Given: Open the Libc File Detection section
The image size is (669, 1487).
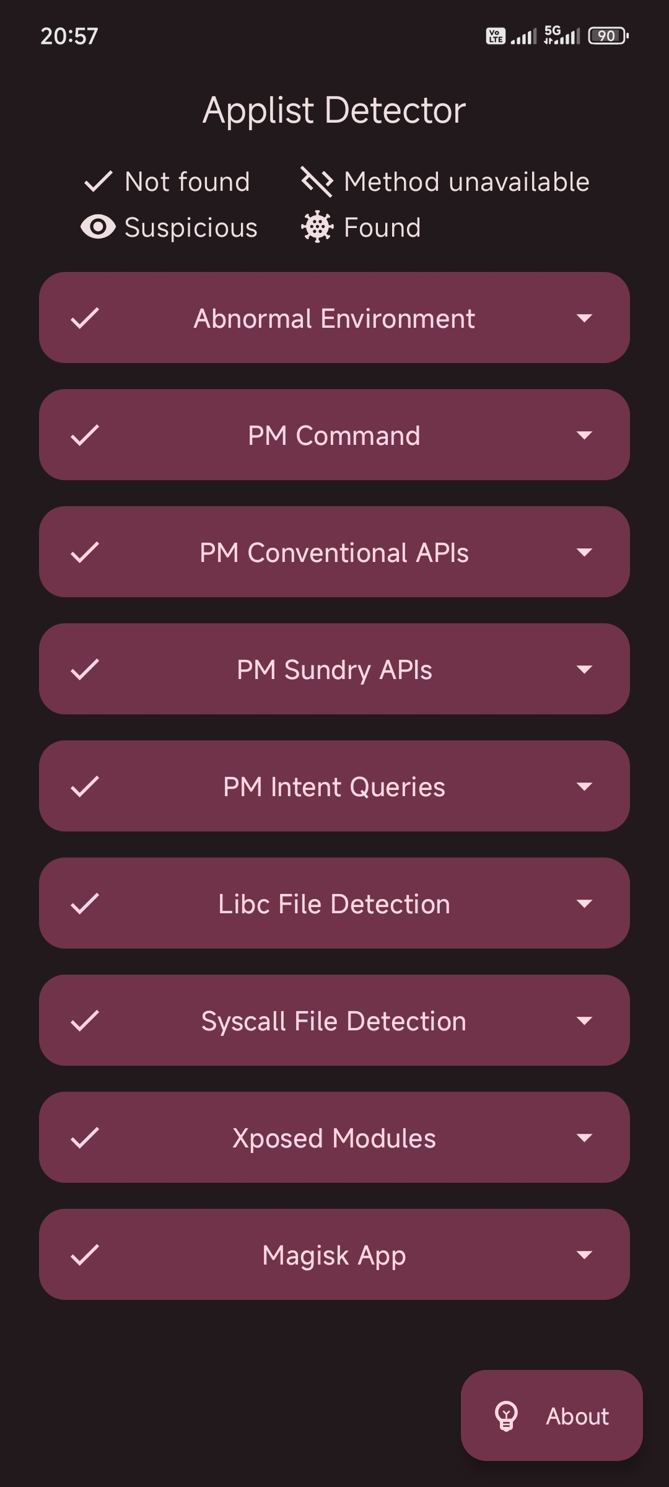Looking at the screenshot, I should (334, 903).
